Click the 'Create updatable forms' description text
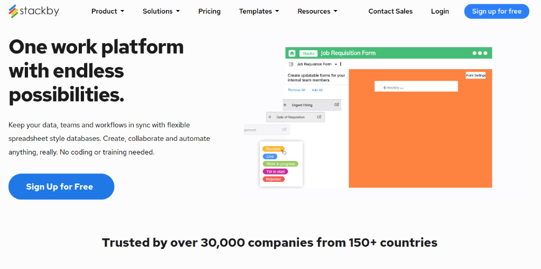 click(316, 78)
